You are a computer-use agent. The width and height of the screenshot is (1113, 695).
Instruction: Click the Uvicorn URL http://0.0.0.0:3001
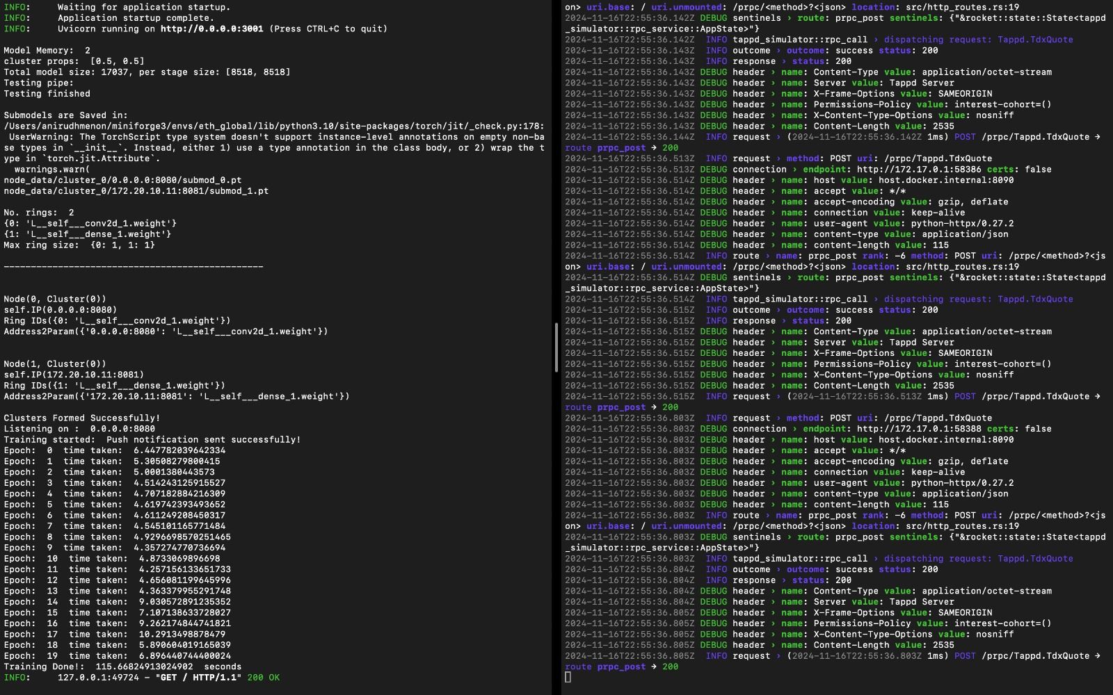[212, 28]
